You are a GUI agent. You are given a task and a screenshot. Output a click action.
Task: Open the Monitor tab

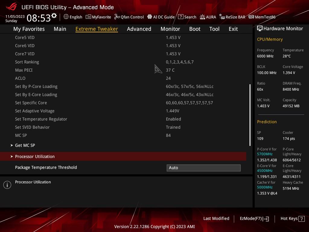[x=170, y=29]
